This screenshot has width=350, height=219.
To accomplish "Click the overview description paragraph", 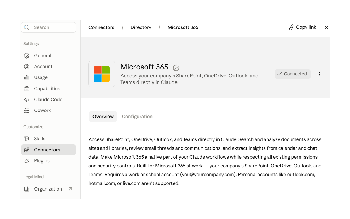I will click(205, 161).
